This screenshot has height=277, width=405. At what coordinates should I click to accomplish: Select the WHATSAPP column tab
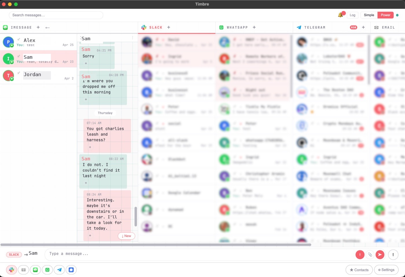click(237, 27)
